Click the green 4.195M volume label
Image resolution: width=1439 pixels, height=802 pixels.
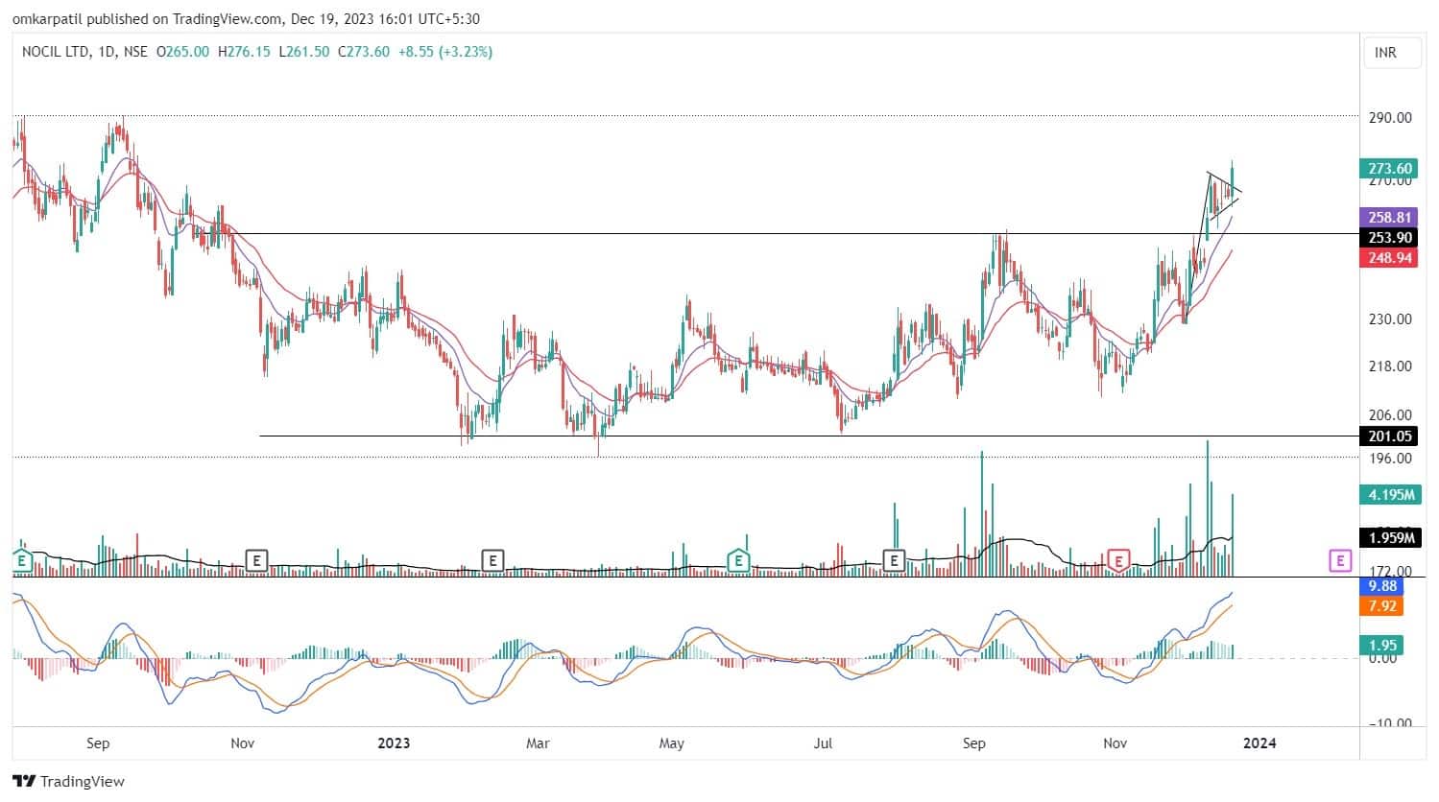[x=1390, y=495]
